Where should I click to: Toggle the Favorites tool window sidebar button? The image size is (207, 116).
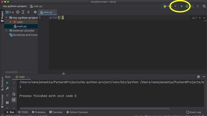click(2, 101)
